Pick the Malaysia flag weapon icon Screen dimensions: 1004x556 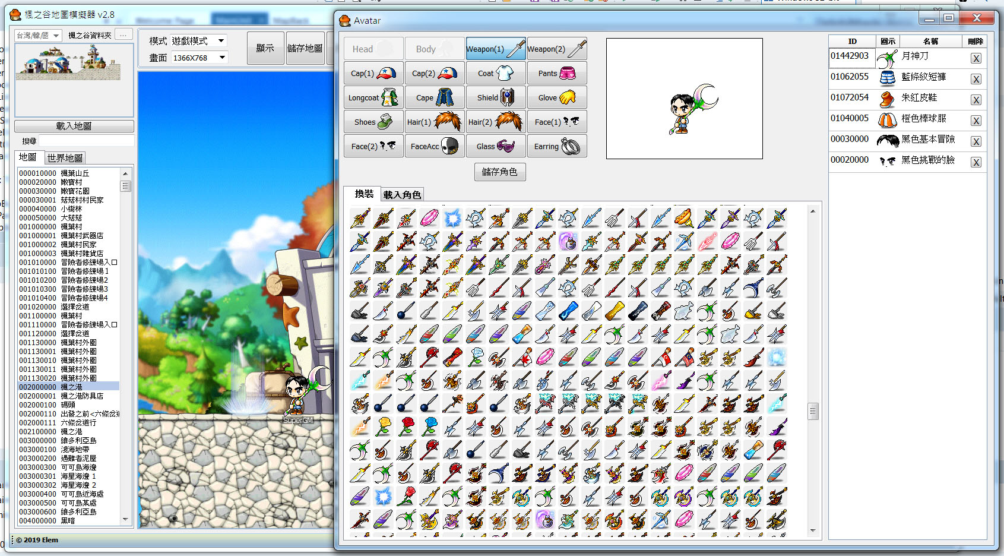(683, 357)
